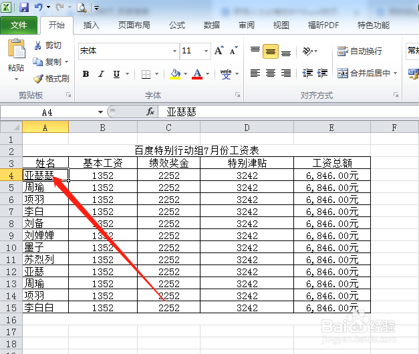Click the formula bar showing 亚瑟瑟
Viewport: 419px width, 354px height.
click(x=289, y=112)
